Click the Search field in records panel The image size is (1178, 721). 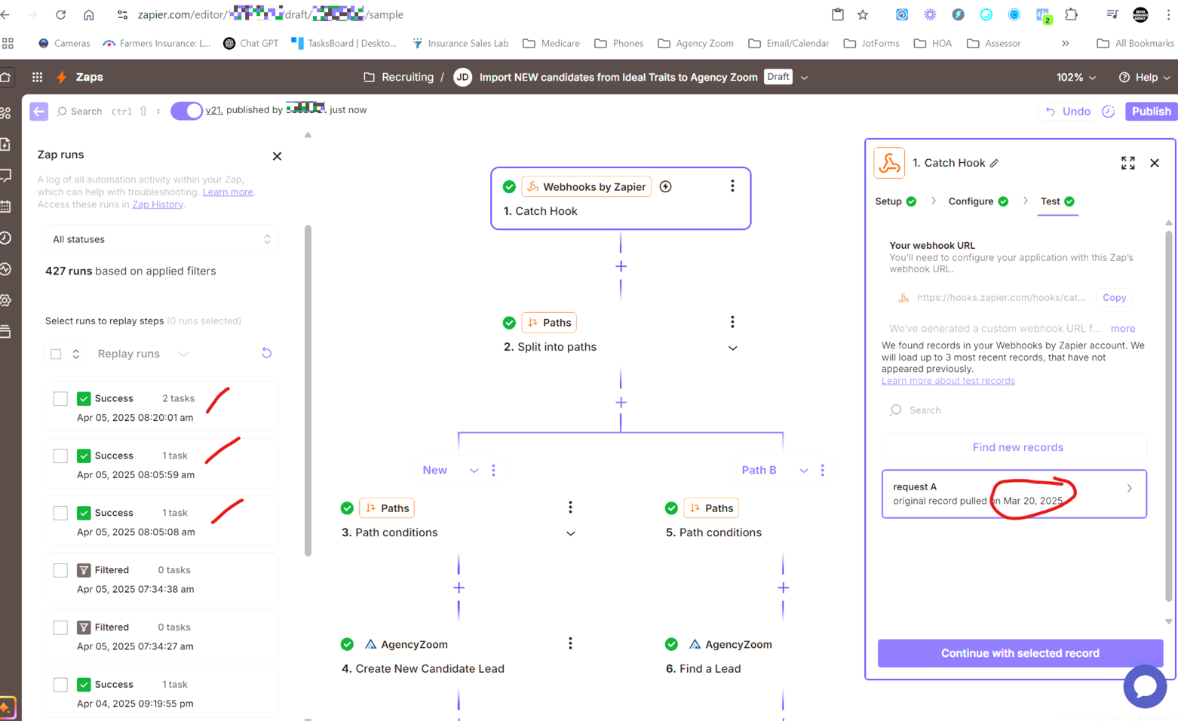coord(1014,410)
